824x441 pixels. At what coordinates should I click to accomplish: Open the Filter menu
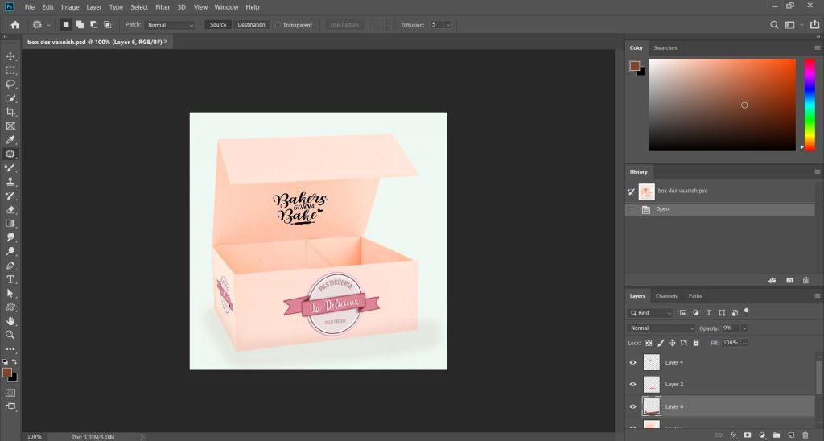(162, 7)
